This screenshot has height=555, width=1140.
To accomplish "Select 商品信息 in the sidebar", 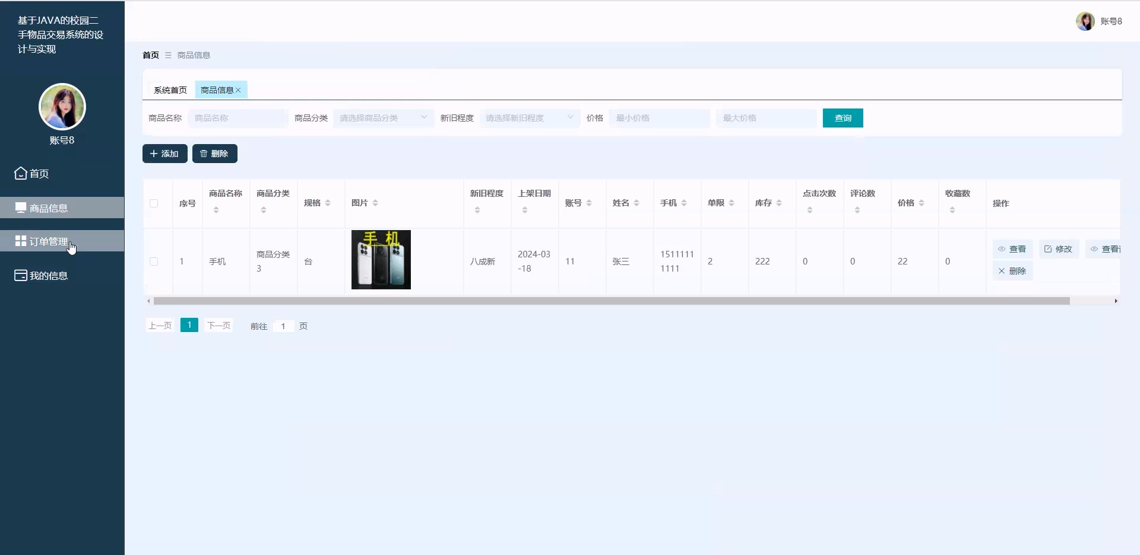I will [x=62, y=208].
